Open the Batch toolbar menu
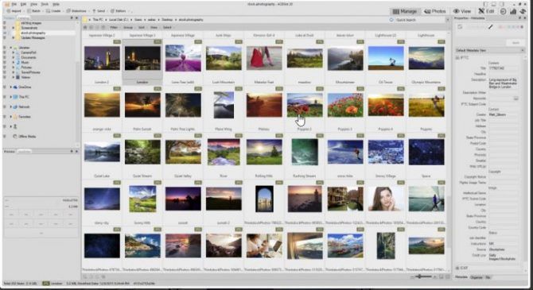Screen dimensions: 533x290 tap(34, 11)
